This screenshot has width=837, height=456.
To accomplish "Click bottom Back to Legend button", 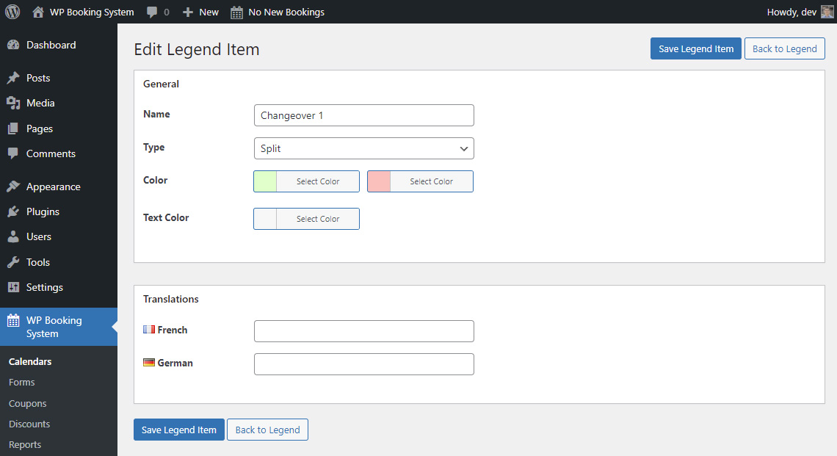I will click(x=267, y=430).
